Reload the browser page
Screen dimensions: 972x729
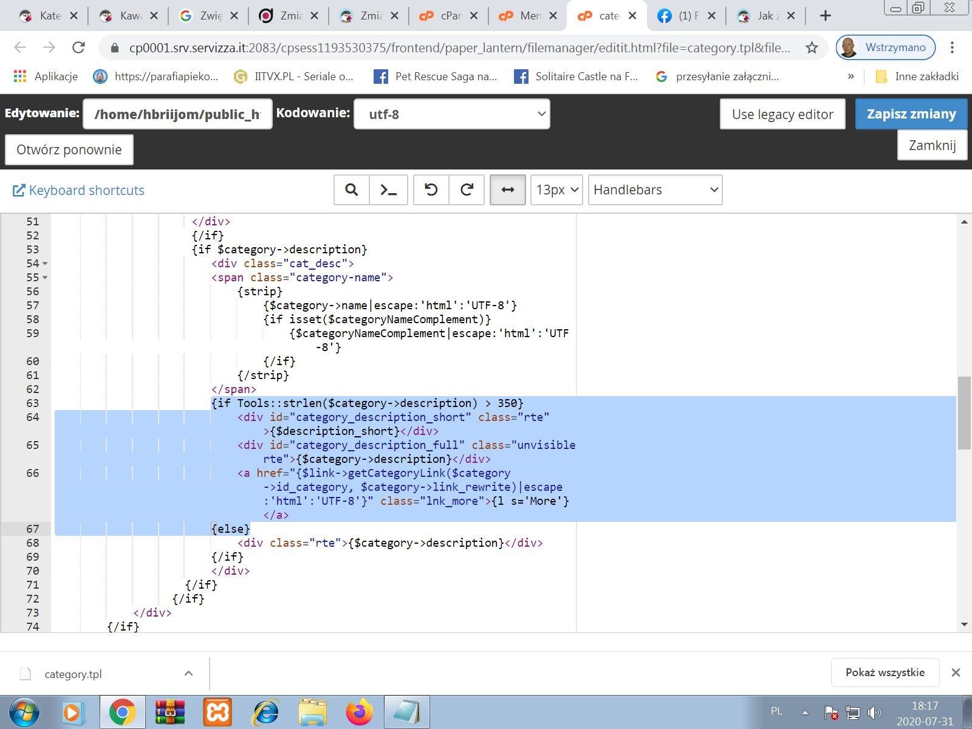point(78,47)
